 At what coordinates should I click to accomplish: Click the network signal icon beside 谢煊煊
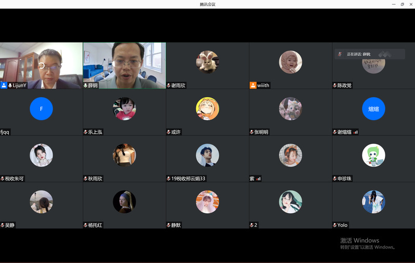(356, 132)
